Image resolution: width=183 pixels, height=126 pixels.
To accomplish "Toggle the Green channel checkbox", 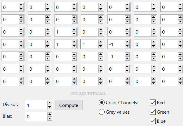I will [x=153, y=112].
